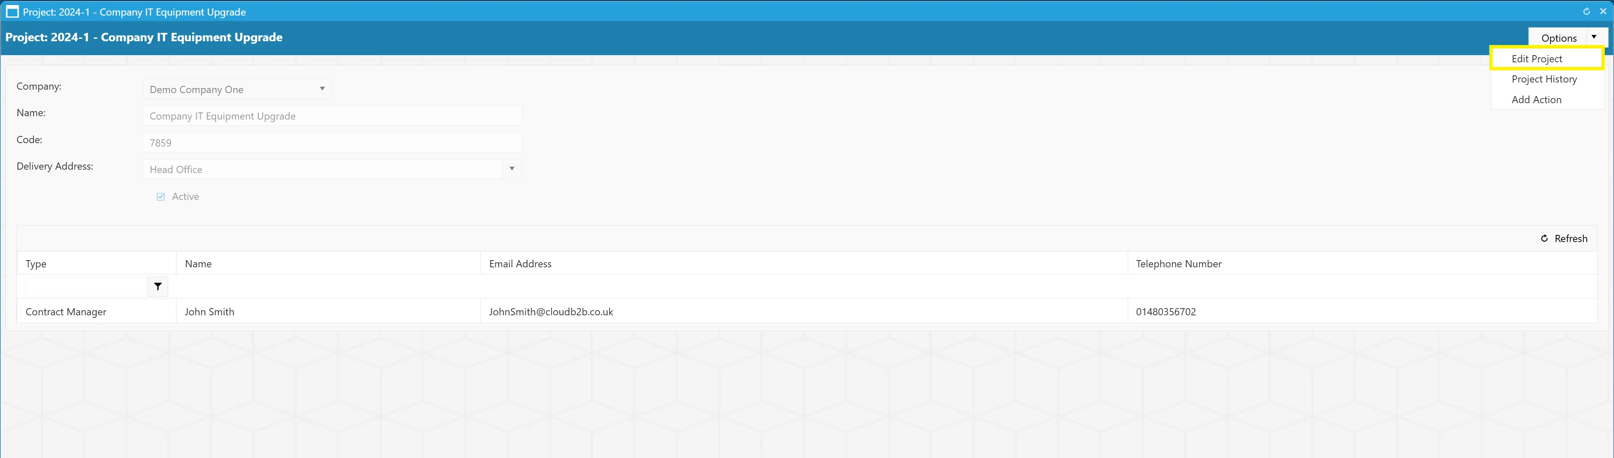The image size is (1614, 458).
Task: Click the Code field showing 7859
Action: [332, 143]
